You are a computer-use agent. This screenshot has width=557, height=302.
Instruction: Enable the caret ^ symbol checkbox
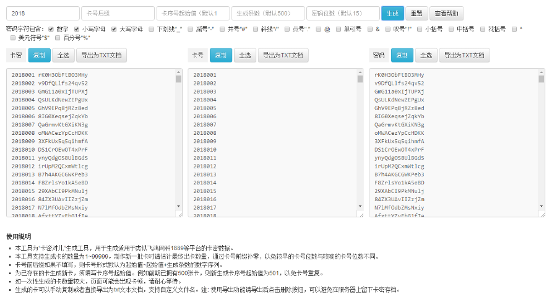click(x=514, y=29)
